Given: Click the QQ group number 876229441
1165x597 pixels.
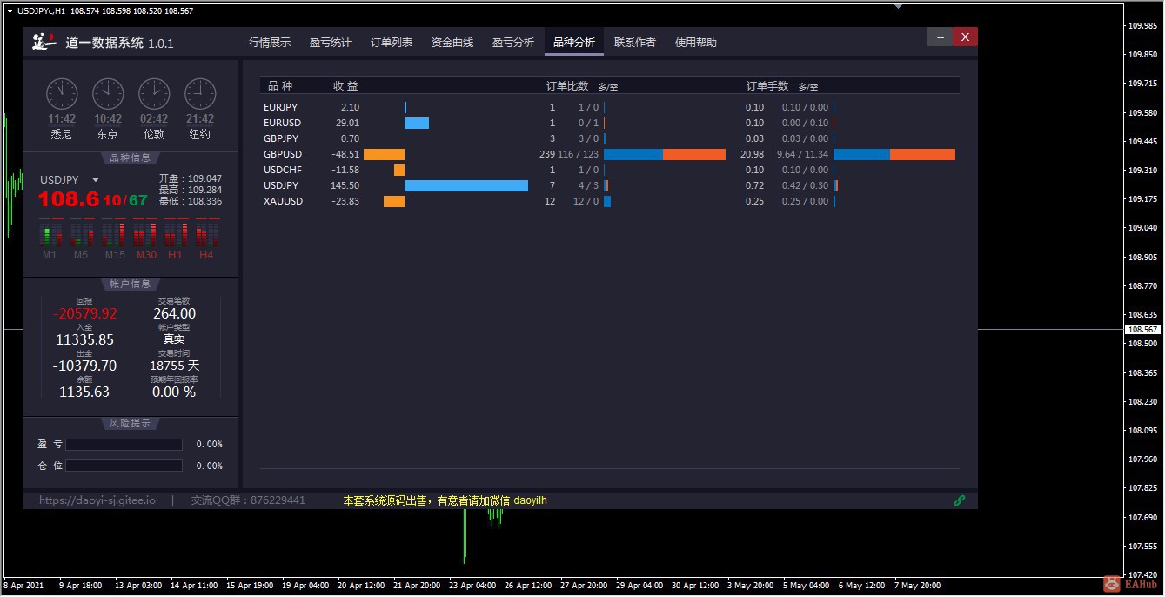Looking at the screenshot, I should coord(278,500).
